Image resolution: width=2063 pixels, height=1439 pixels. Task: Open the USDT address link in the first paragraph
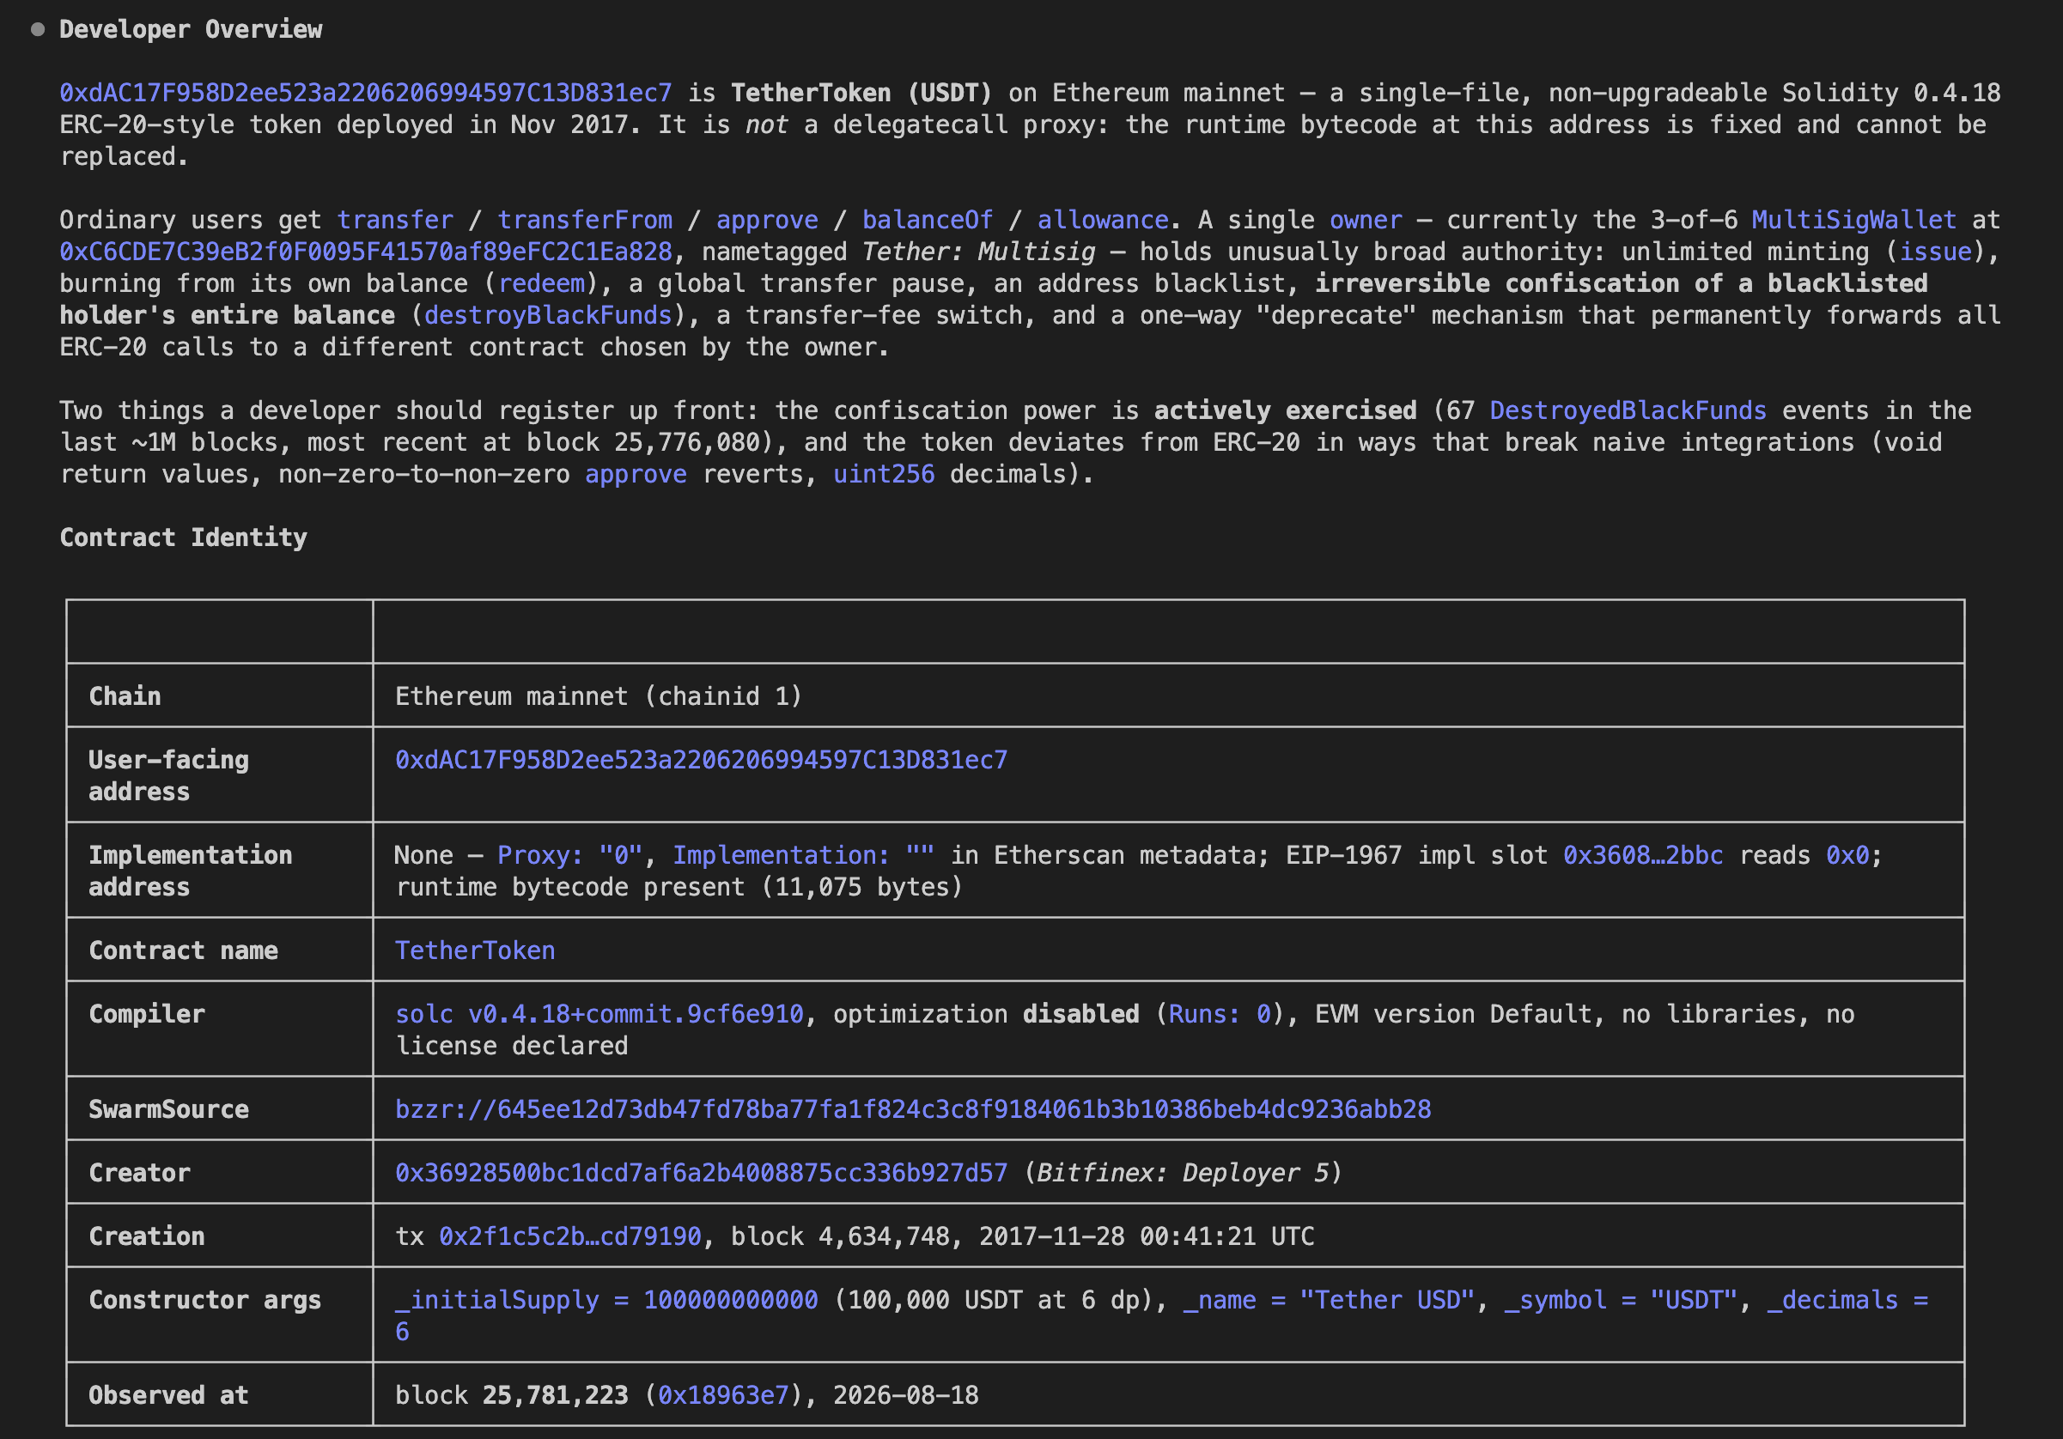pyautogui.click(x=366, y=94)
